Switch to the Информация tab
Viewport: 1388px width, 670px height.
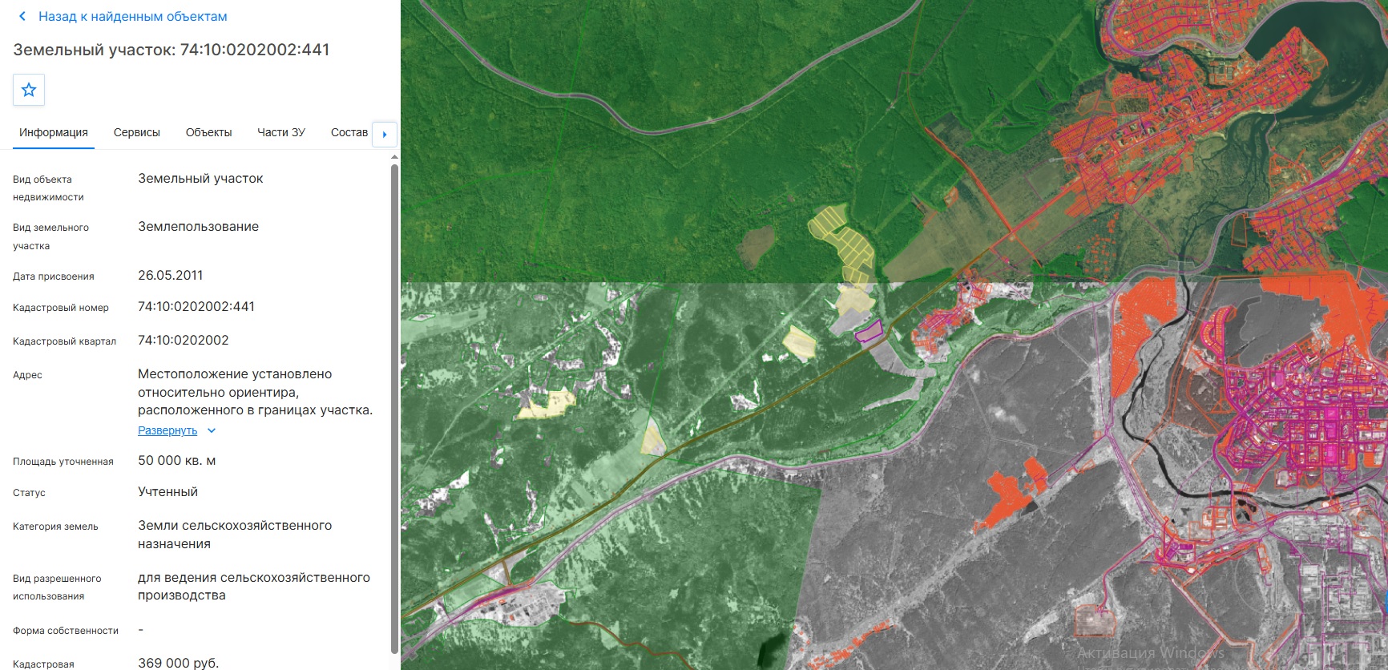click(54, 133)
